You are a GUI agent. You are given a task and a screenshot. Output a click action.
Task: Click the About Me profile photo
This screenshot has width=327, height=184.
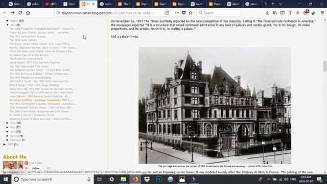pyautogui.click(x=13, y=165)
